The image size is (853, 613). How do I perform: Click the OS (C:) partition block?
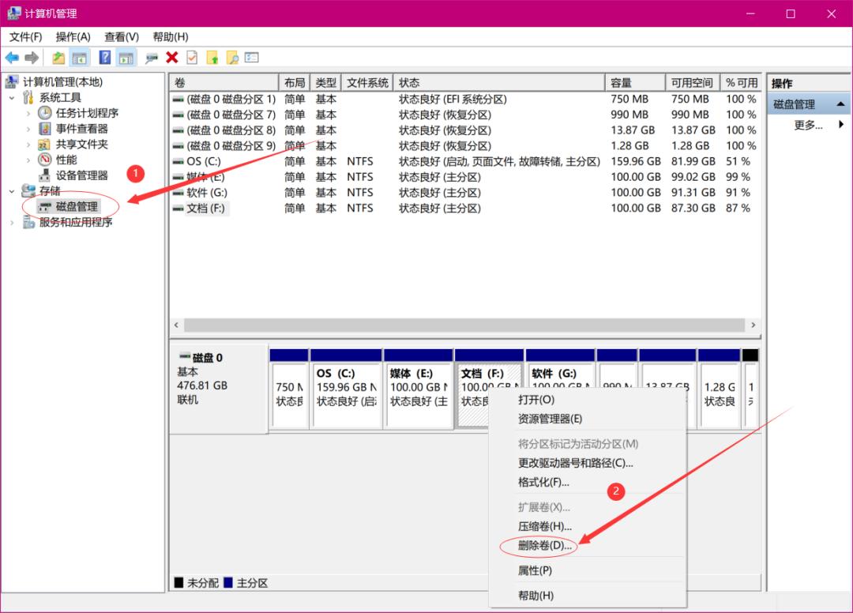tap(346, 387)
